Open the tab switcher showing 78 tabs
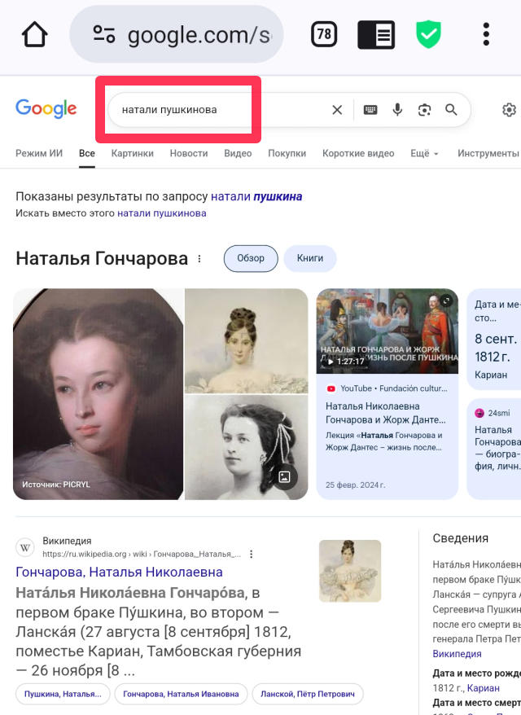This screenshot has height=715, width=521. (x=324, y=34)
